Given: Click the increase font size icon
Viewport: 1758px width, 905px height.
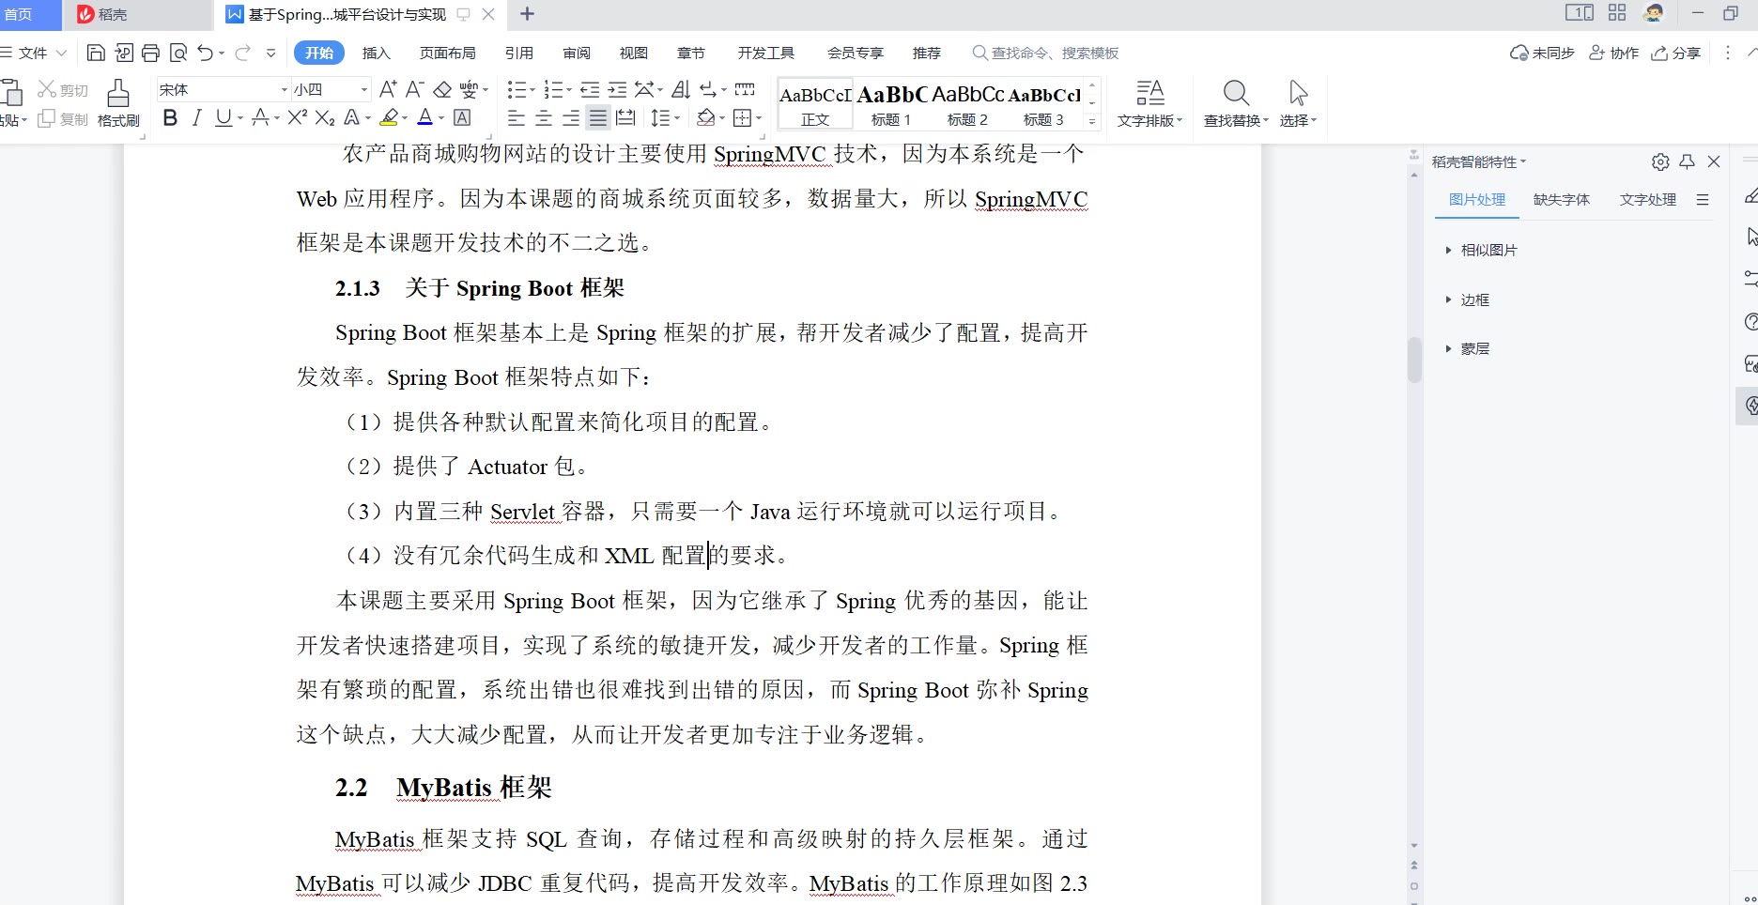Looking at the screenshot, I should (x=387, y=89).
